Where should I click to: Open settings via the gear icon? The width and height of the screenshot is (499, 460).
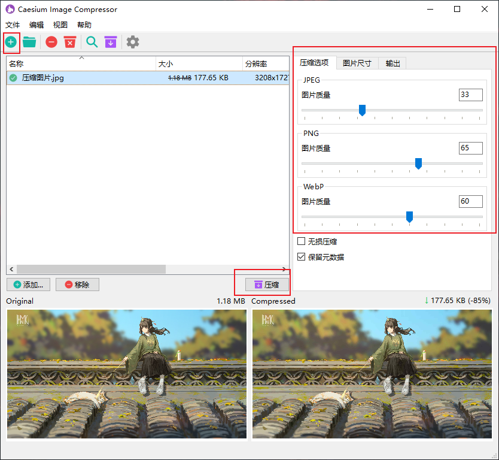click(133, 42)
